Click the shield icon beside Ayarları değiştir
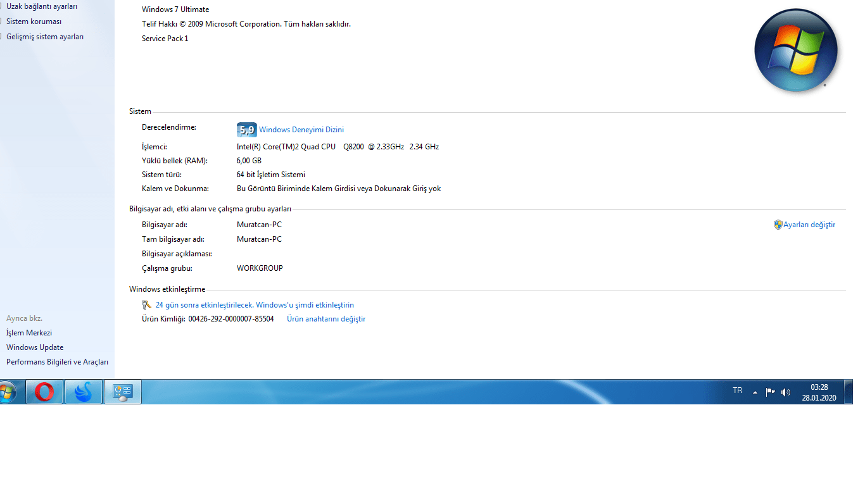This screenshot has height=486, width=865. (778, 225)
